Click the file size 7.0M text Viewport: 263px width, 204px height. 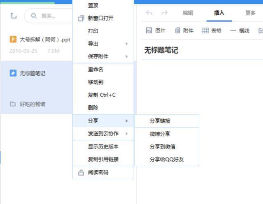point(53,51)
